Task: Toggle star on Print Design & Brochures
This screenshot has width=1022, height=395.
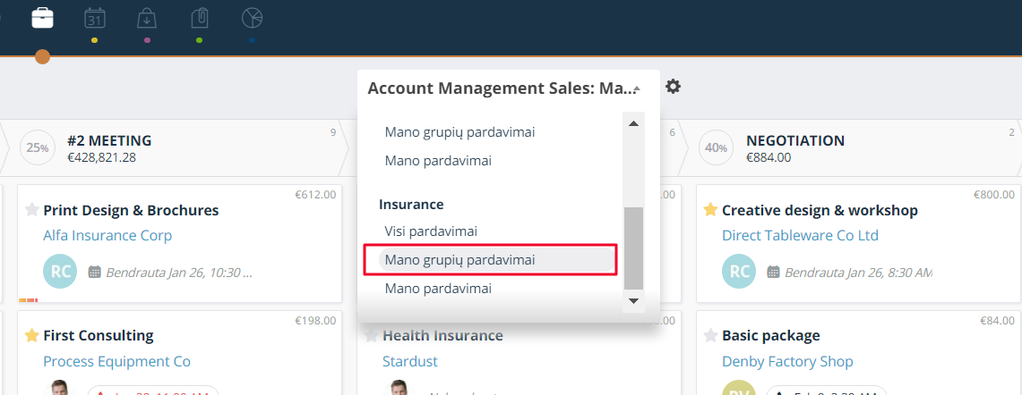Action: (31, 209)
